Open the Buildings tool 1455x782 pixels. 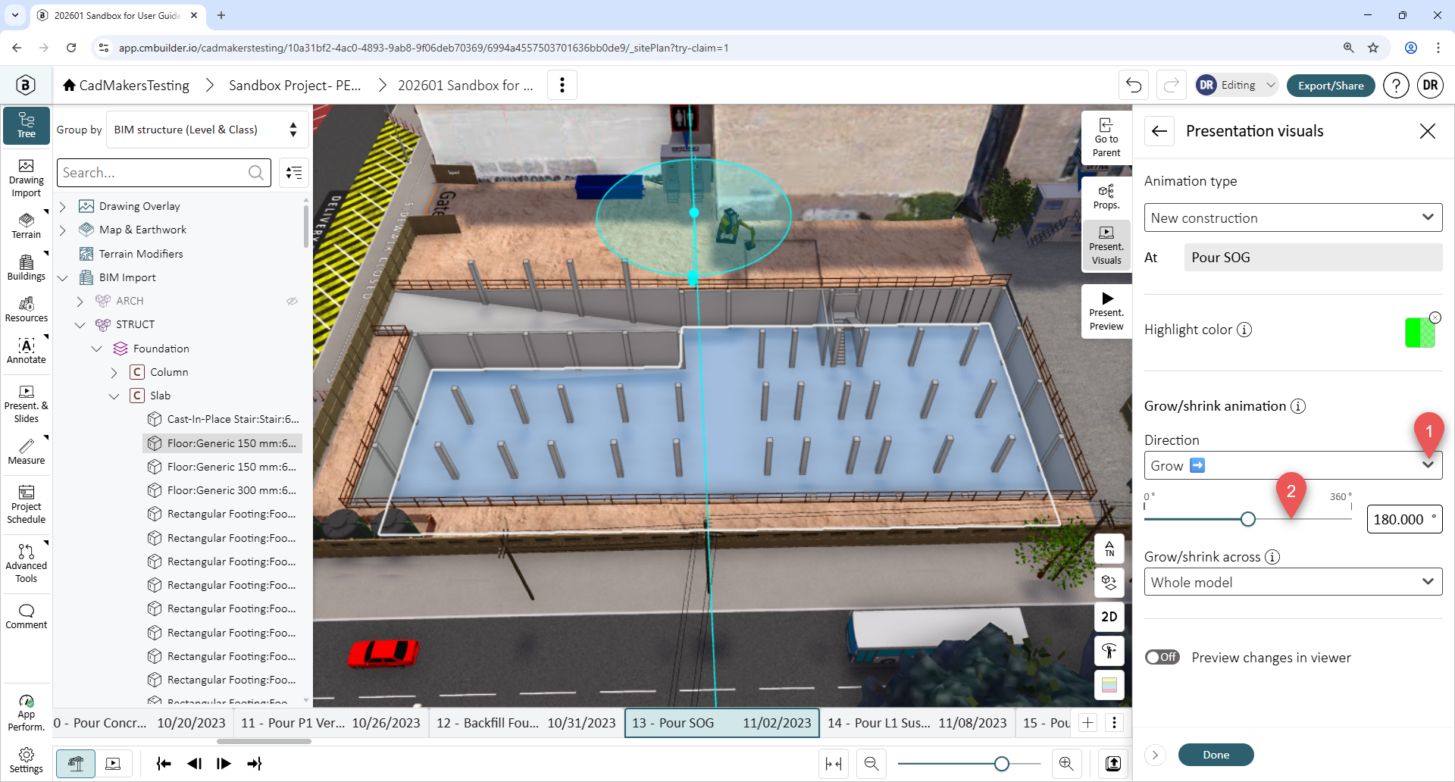27,268
